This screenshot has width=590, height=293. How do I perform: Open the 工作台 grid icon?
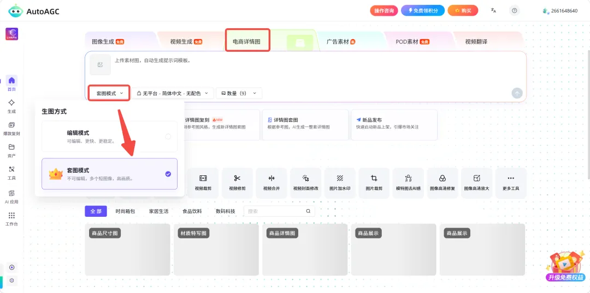(x=11, y=215)
